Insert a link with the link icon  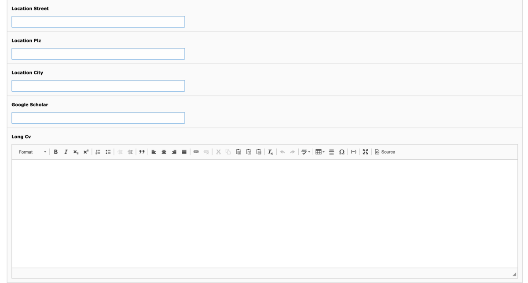click(196, 152)
